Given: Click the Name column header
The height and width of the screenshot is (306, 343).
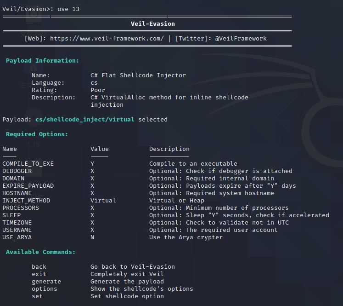Looking at the screenshot, I should point(10,149).
